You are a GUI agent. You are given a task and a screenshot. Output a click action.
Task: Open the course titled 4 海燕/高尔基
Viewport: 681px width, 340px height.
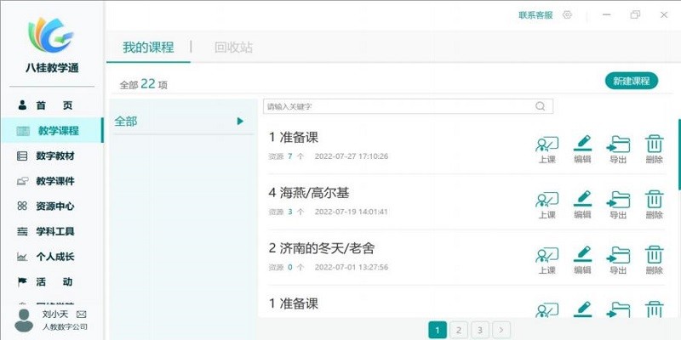click(x=309, y=193)
